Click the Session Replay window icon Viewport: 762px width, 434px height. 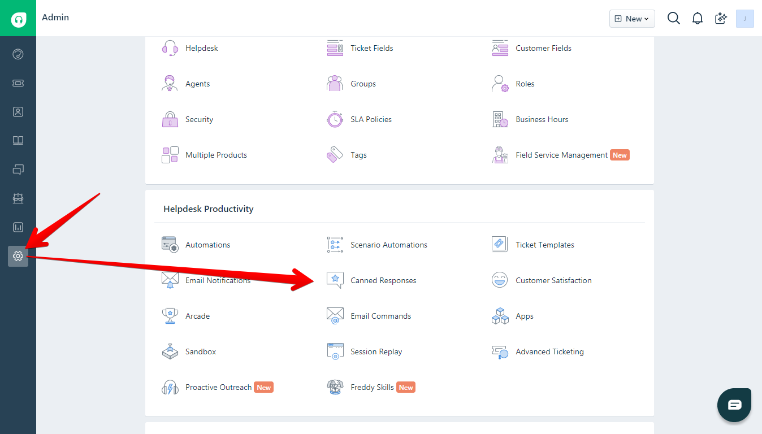pyautogui.click(x=335, y=351)
